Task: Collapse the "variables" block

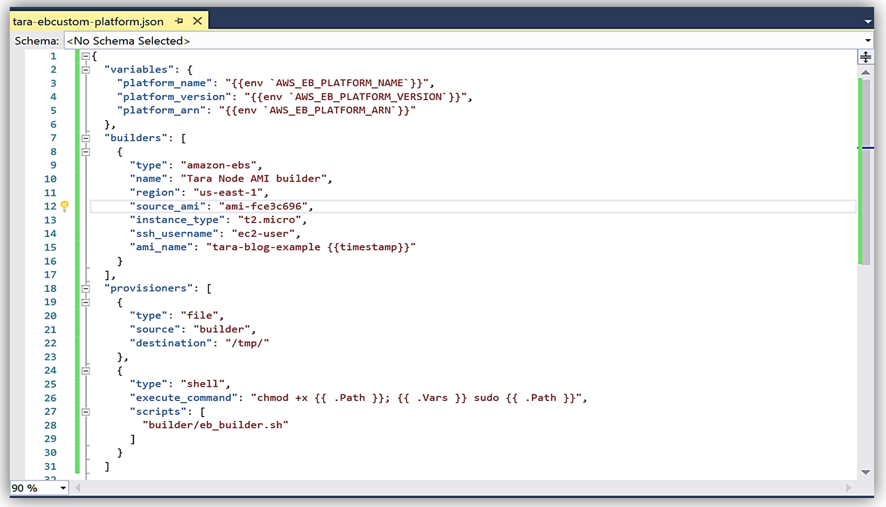Action: tap(86, 69)
